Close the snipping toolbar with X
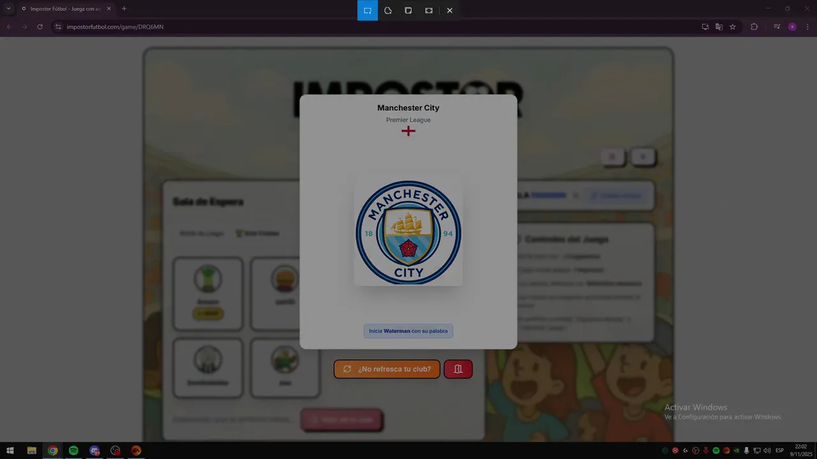 point(449,10)
